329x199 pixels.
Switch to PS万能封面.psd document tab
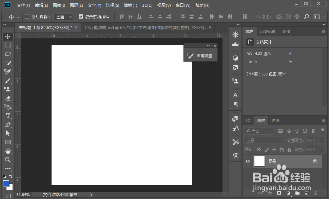(146, 28)
